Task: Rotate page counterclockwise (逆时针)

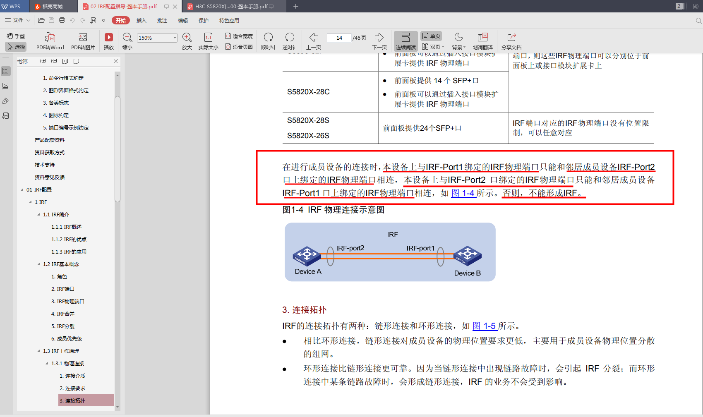Action: point(290,41)
